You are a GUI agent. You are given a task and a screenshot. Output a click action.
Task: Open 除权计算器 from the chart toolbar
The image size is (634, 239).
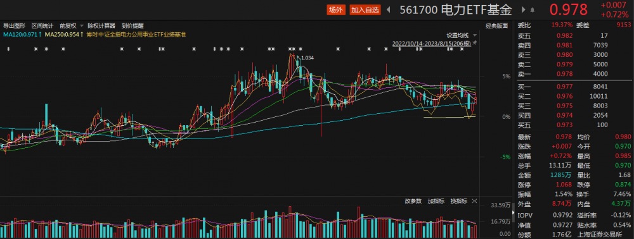tap(101, 26)
